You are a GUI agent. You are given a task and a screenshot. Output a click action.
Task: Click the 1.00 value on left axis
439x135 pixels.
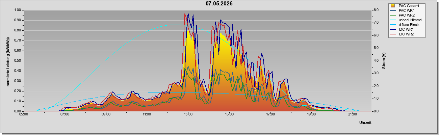click(x=18, y=10)
